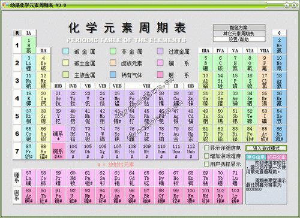Select the Lanthanum (La) element tile
Viewport: 300px width, 218px height.
29,178
